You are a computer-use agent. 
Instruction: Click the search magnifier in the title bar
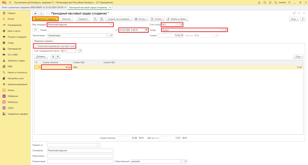(275, 2)
